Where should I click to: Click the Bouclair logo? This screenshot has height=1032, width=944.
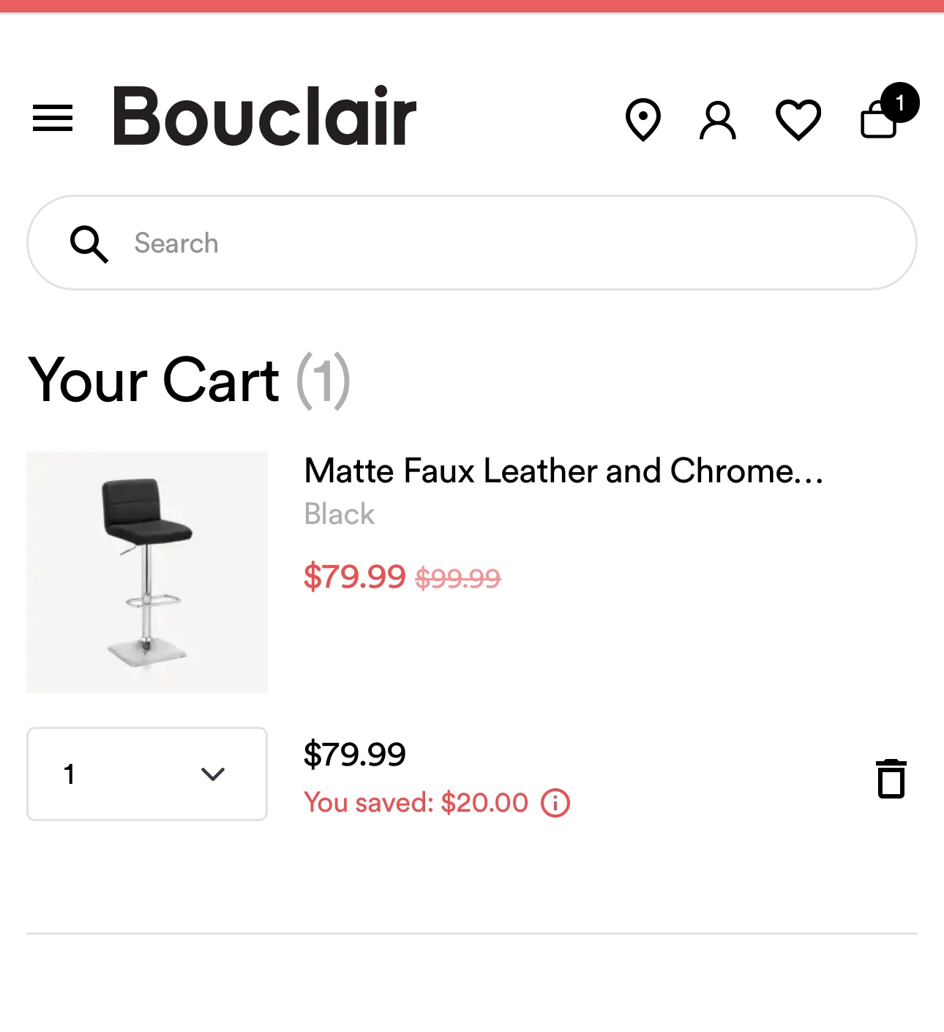264,116
